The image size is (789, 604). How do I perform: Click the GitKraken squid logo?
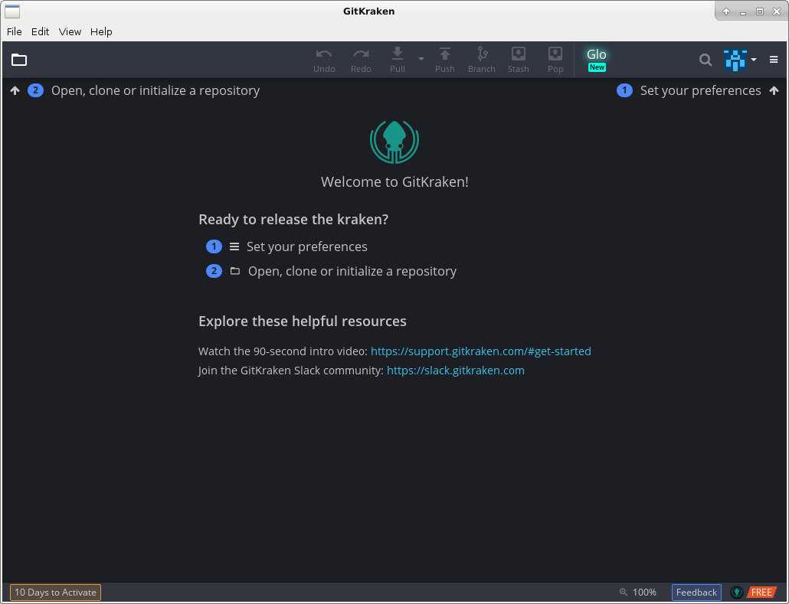(394, 142)
